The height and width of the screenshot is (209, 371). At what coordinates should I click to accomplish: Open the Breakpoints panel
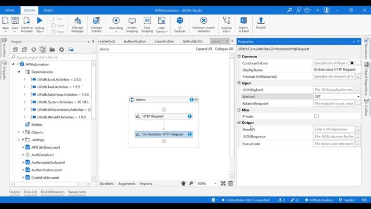point(77,192)
